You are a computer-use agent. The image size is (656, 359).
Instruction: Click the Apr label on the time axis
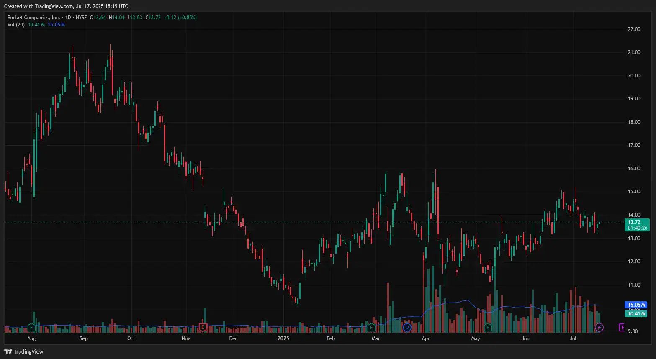(x=426, y=338)
